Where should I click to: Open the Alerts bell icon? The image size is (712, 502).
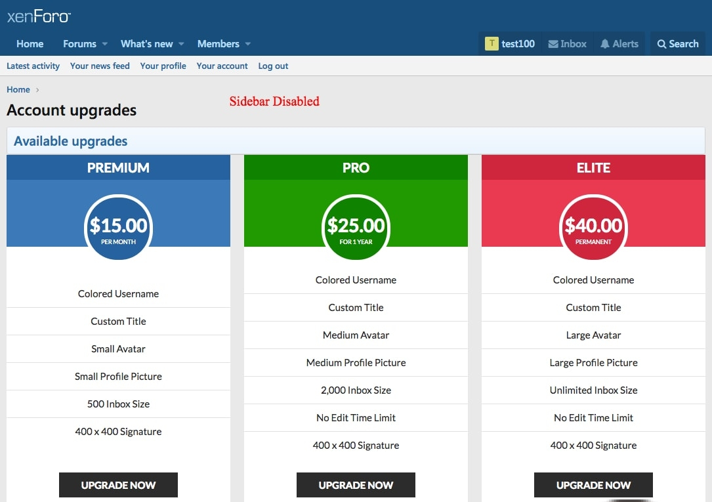point(605,44)
